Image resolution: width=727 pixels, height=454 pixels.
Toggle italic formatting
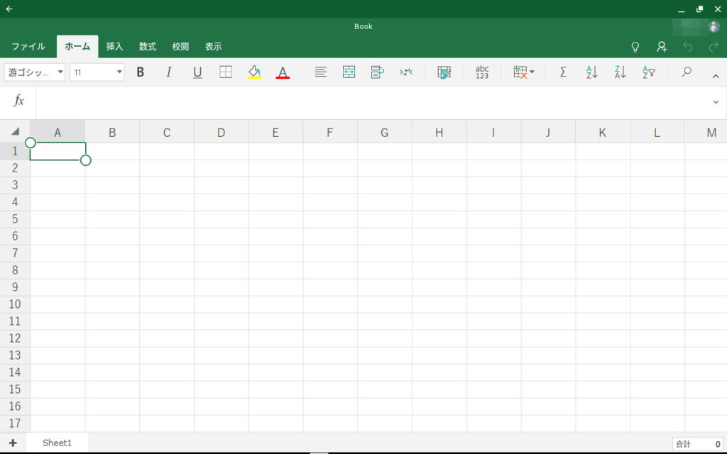pos(169,72)
